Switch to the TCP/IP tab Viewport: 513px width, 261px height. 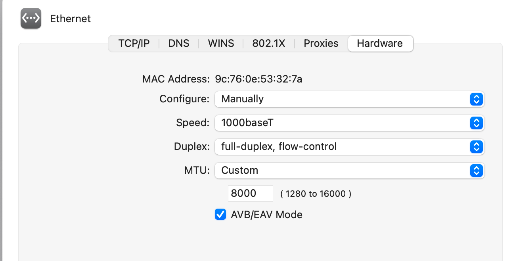(134, 44)
